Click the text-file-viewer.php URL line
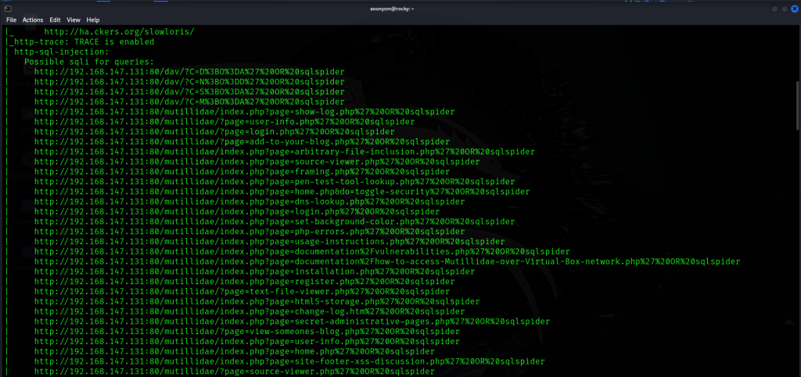The height and width of the screenshot is (377, 801). click(242, 292)
